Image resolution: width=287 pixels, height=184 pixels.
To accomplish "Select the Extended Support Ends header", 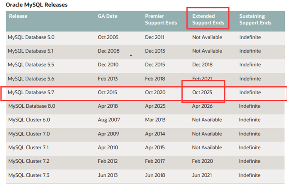I will pyautogui.click(x=208, y=19).
